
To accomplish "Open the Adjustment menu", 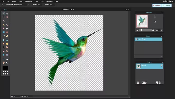I will [x=29, y=1].
